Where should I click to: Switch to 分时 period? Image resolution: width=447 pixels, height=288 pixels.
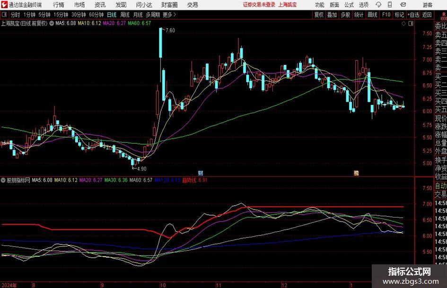click(x=15, y=15)
